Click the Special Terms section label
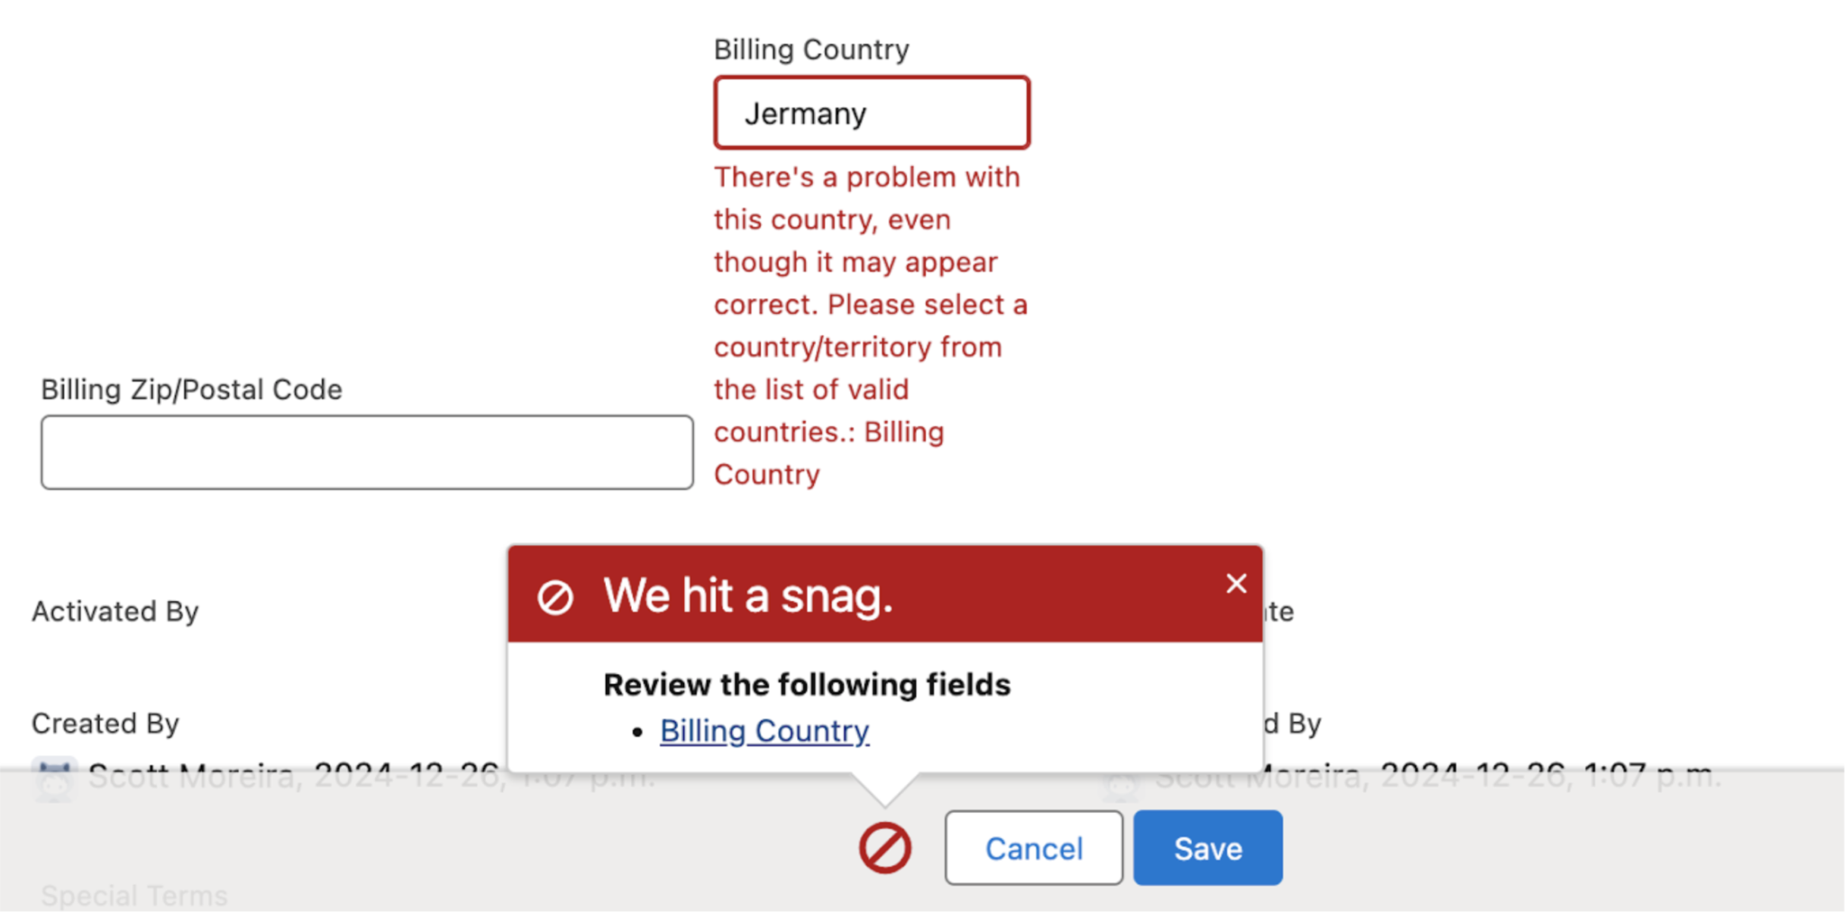 click(x=133, y=894)
